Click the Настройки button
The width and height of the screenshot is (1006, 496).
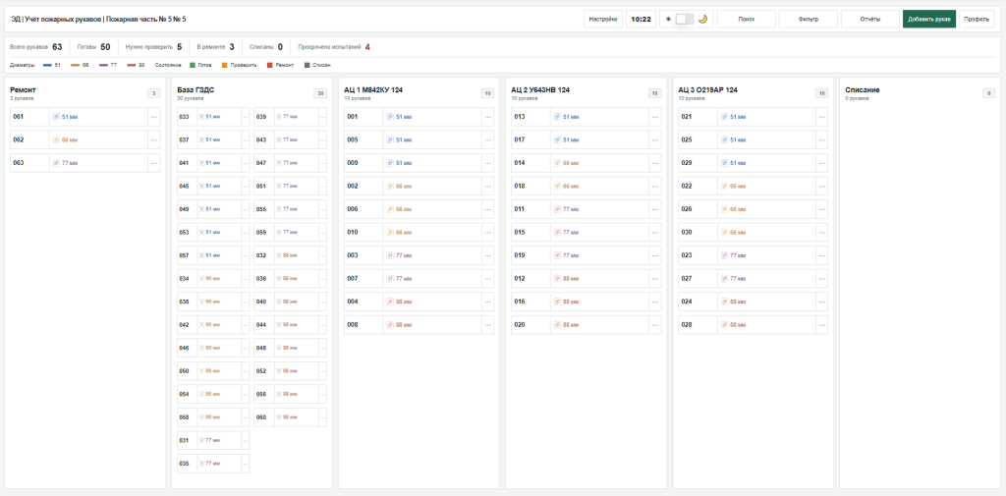coord(603,20)
